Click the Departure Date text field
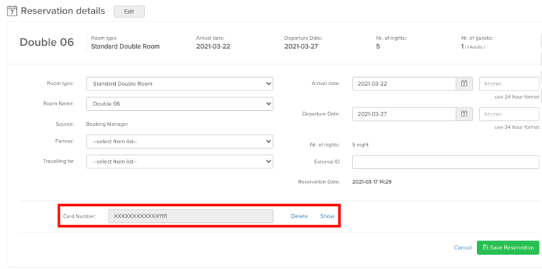542x269 pixels. 404,114
